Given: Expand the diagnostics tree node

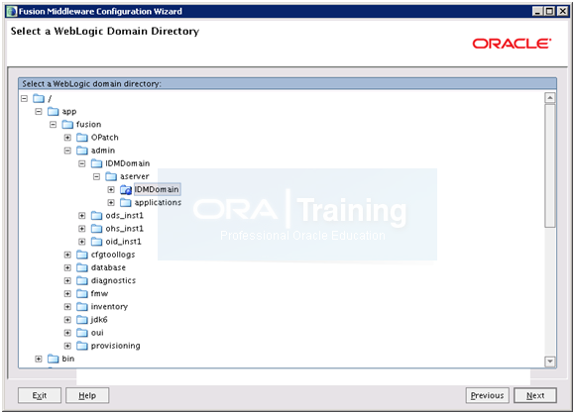Looking at the screenshot, I should 67,280.
